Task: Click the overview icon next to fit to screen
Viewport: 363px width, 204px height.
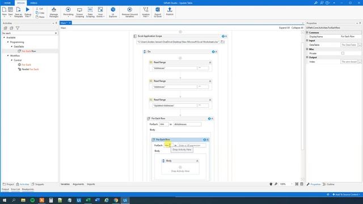Action: coord(302,184)
